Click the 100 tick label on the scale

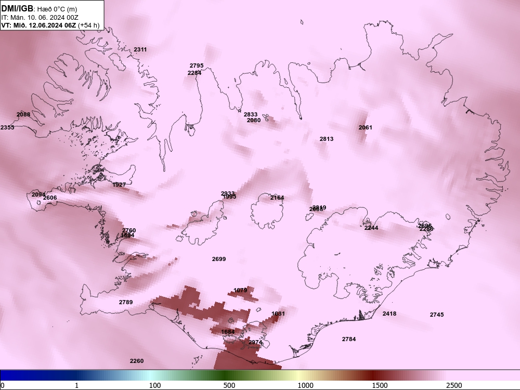155,385
